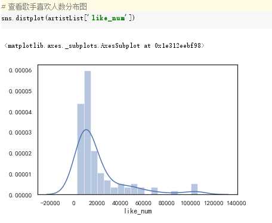Click the tallest histogram bar near 10000
This screenshot has height=223, width=272.
coord(88,133)
